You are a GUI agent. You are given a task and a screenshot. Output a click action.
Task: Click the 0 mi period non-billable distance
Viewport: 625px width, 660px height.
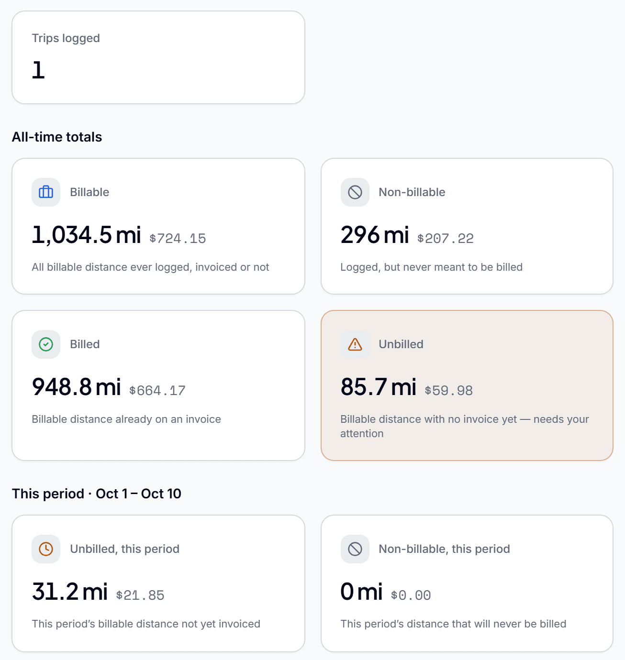[x=361, y=592]
